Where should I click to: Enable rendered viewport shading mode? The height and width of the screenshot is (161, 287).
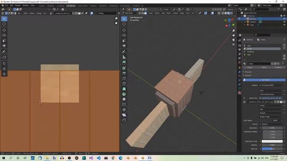[231, 13]
